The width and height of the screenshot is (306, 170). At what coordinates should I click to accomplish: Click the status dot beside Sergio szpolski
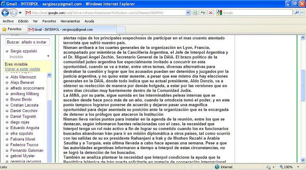coord(7,51)
